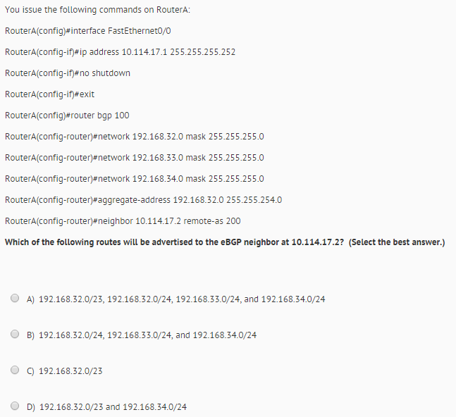Click the 'network 192.168.34.0 mask' line
The width and height of the screenshot is (456, 417).
(x=135, y=179)
